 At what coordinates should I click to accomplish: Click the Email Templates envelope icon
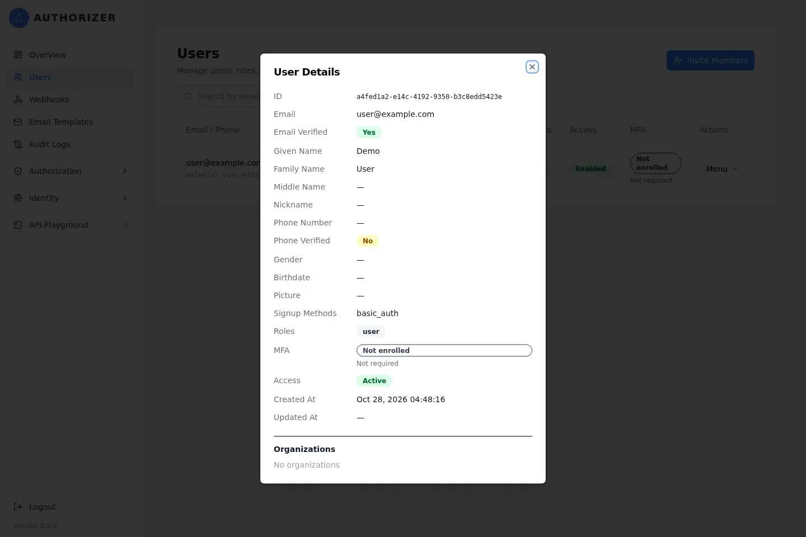click(18, 122)
